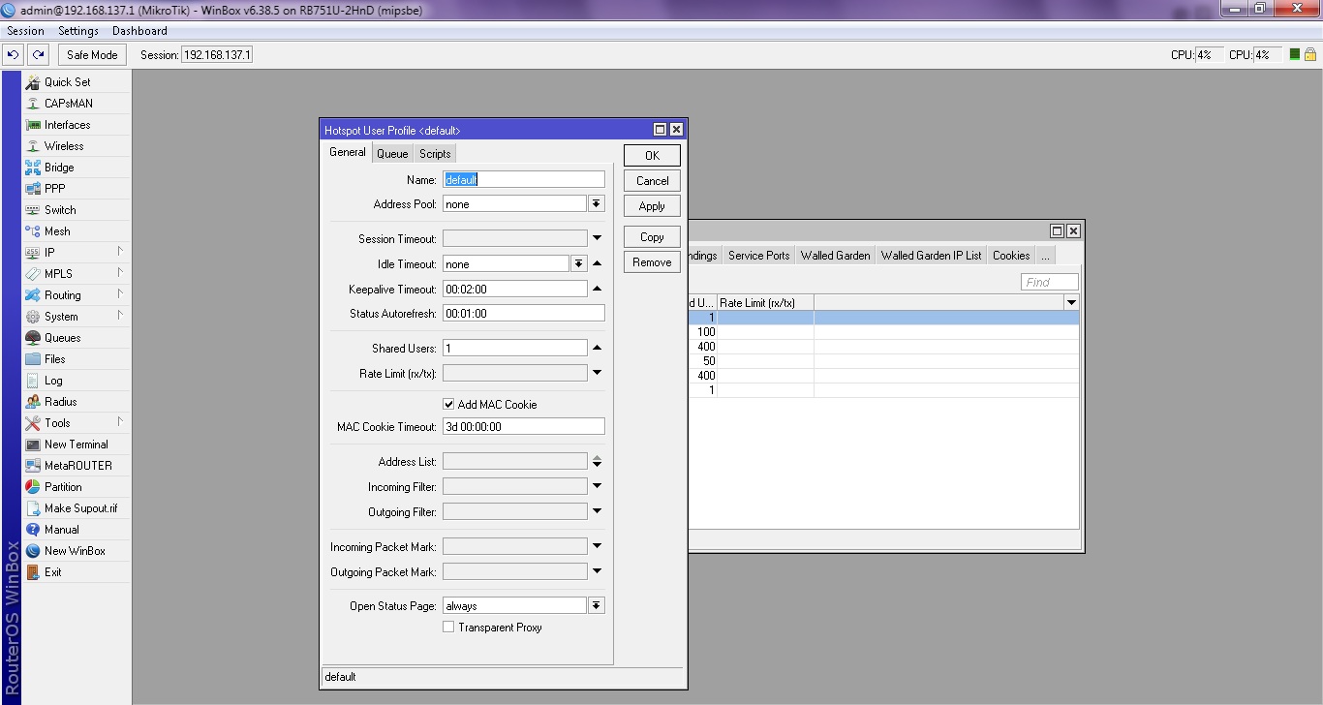This screenshot has height=705, width=1323.
Task: Open Cookies tab in Hotspot window
Action: [x=1011, y=256]
